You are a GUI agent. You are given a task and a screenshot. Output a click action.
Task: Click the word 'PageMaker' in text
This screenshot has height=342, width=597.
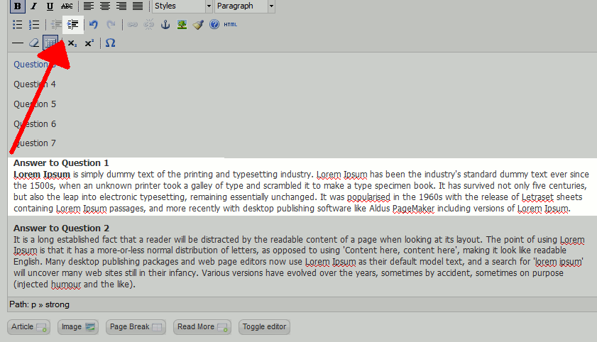(x=413, y=209)
